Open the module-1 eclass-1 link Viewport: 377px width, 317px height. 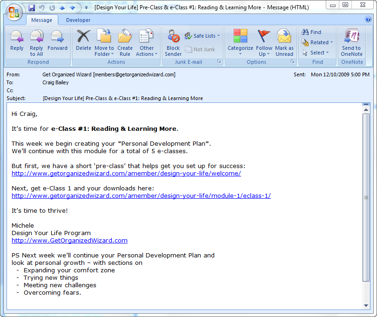(141, 196)
